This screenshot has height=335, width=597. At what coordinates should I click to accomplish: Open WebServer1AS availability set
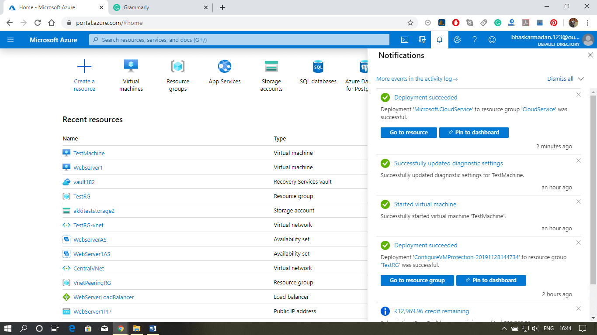[x=92, y=254]
